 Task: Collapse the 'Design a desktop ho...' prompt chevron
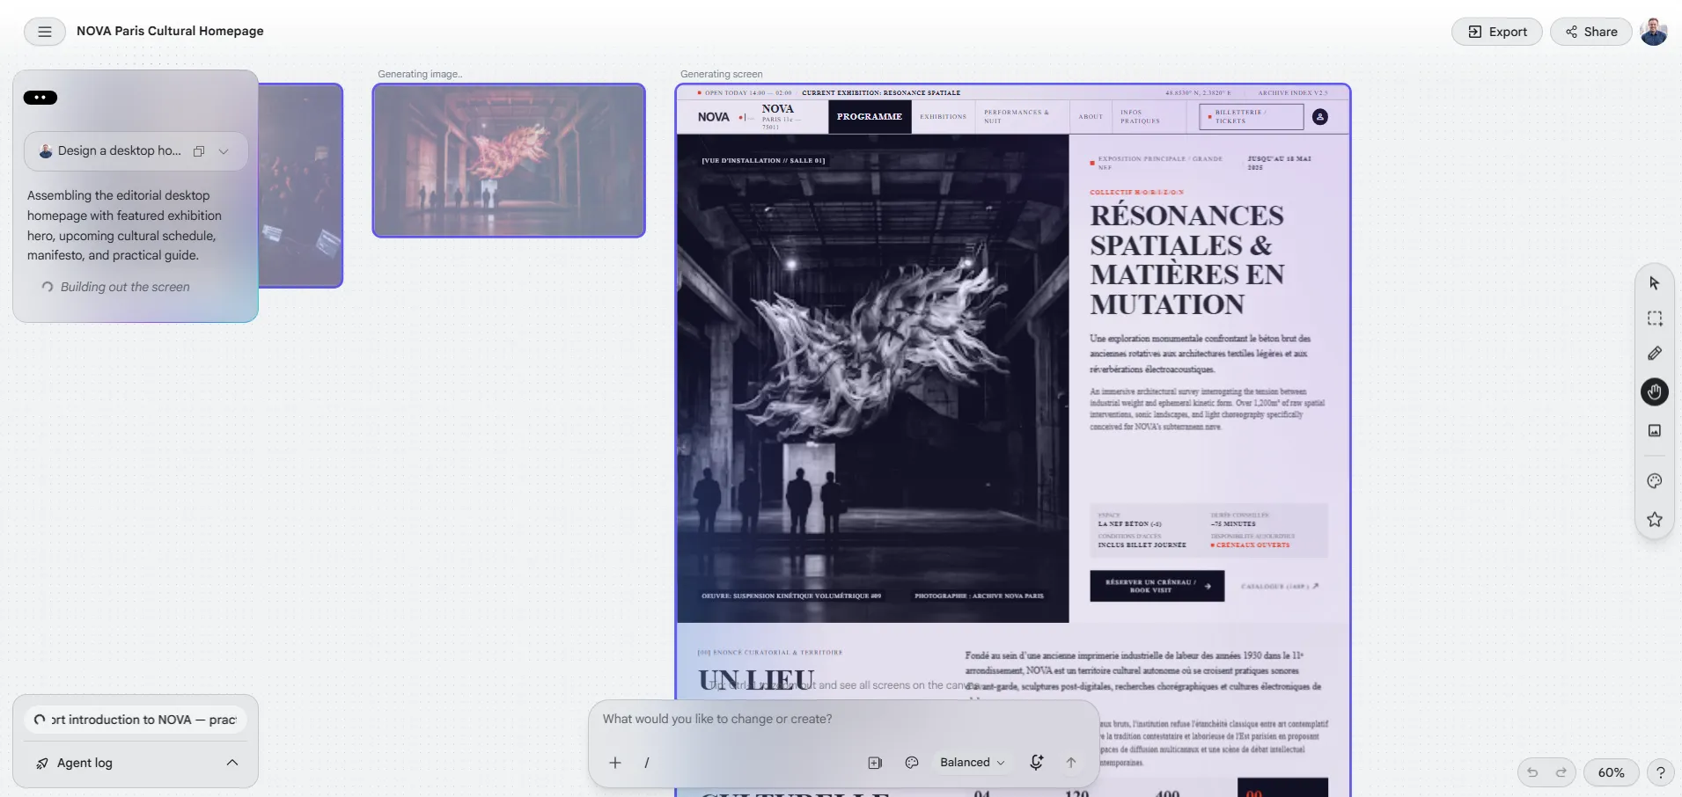[x=224, y=151]
